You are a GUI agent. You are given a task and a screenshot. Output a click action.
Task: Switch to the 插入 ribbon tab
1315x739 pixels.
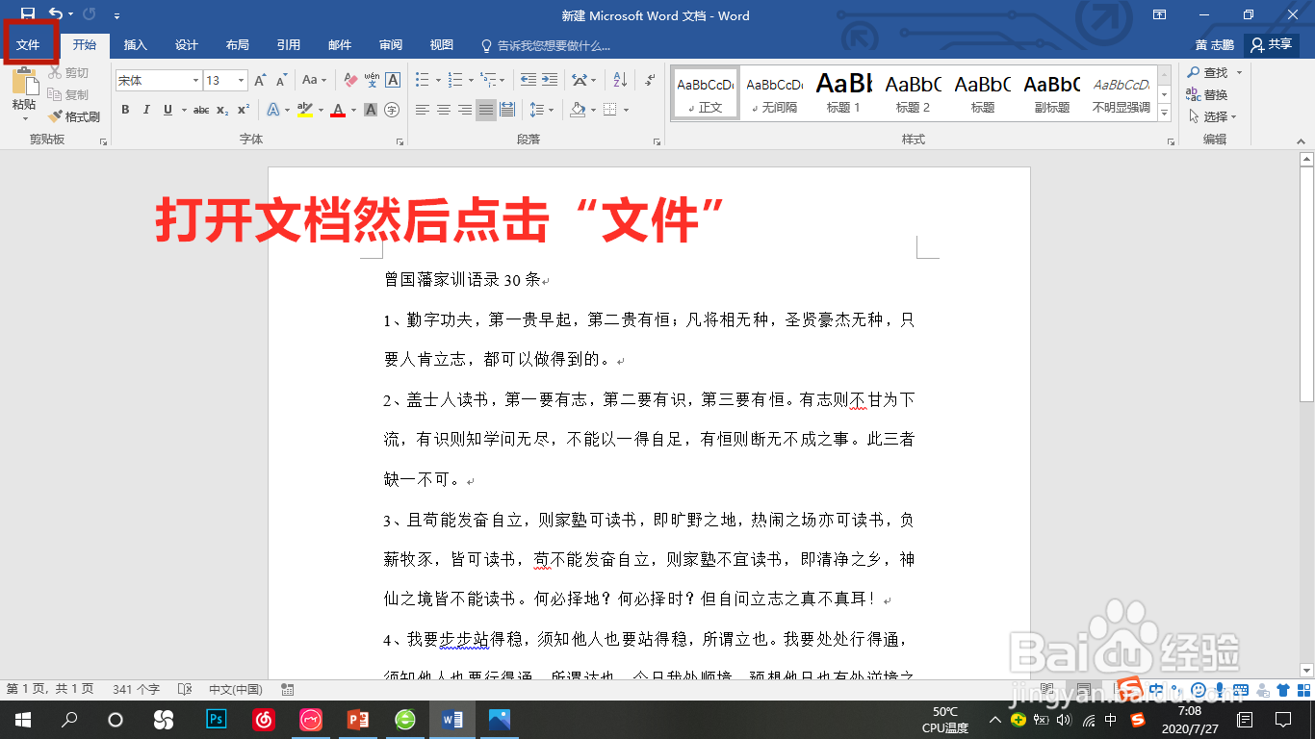[134, 44]
